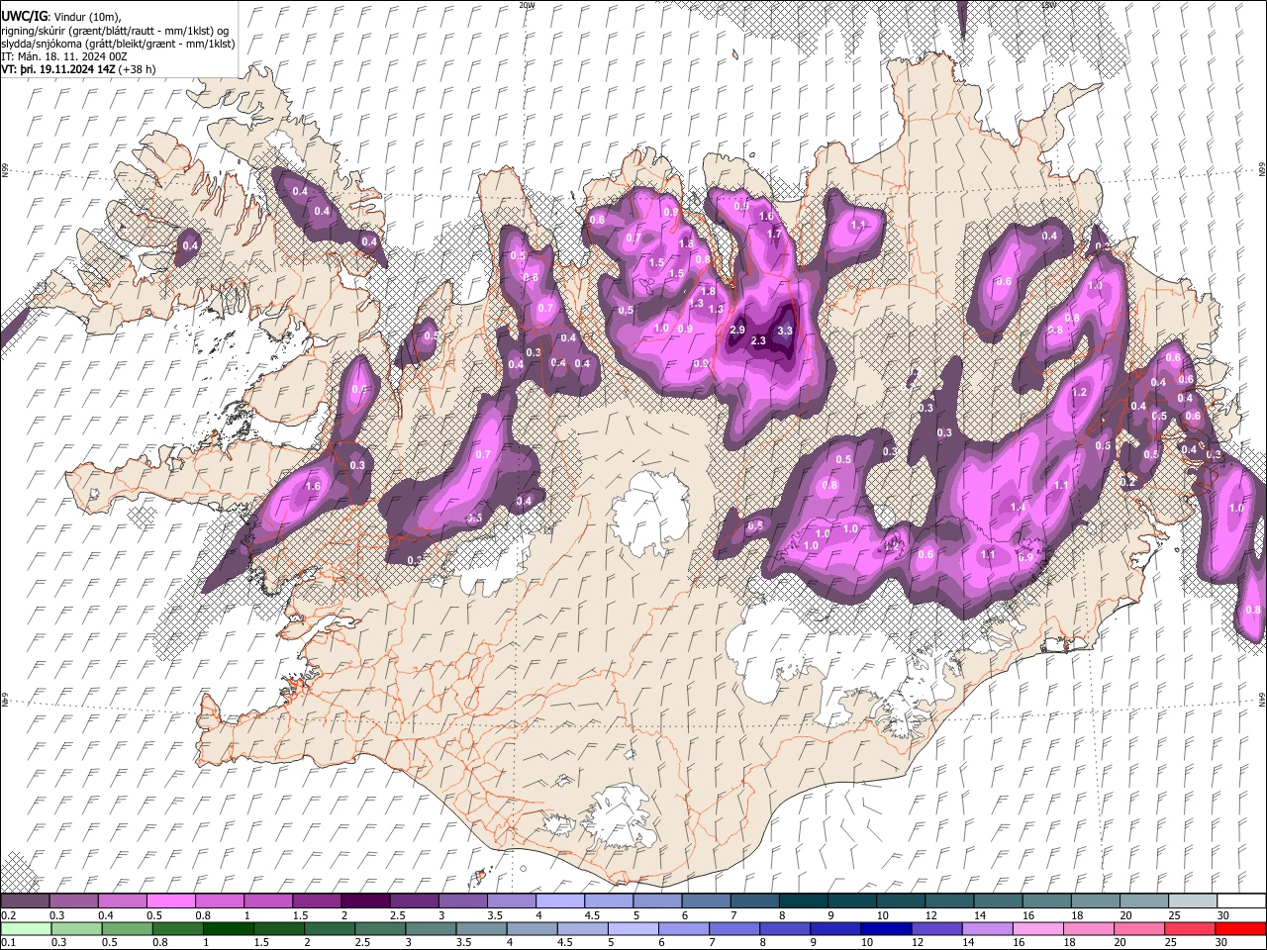This screenshot has height=950, width=1267.
Task: Click the pale periwinkle 4–4.5 snow legend swatch
Action: pos(560,901)
